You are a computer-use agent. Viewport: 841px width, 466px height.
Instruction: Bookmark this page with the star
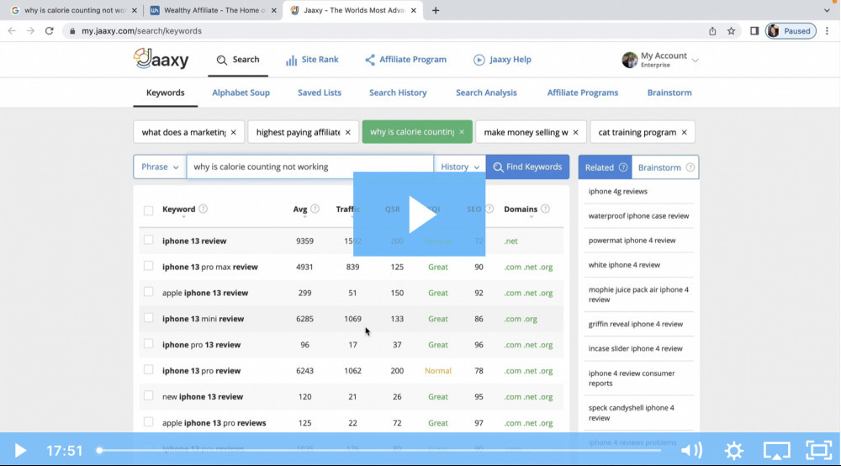point(731,31)
